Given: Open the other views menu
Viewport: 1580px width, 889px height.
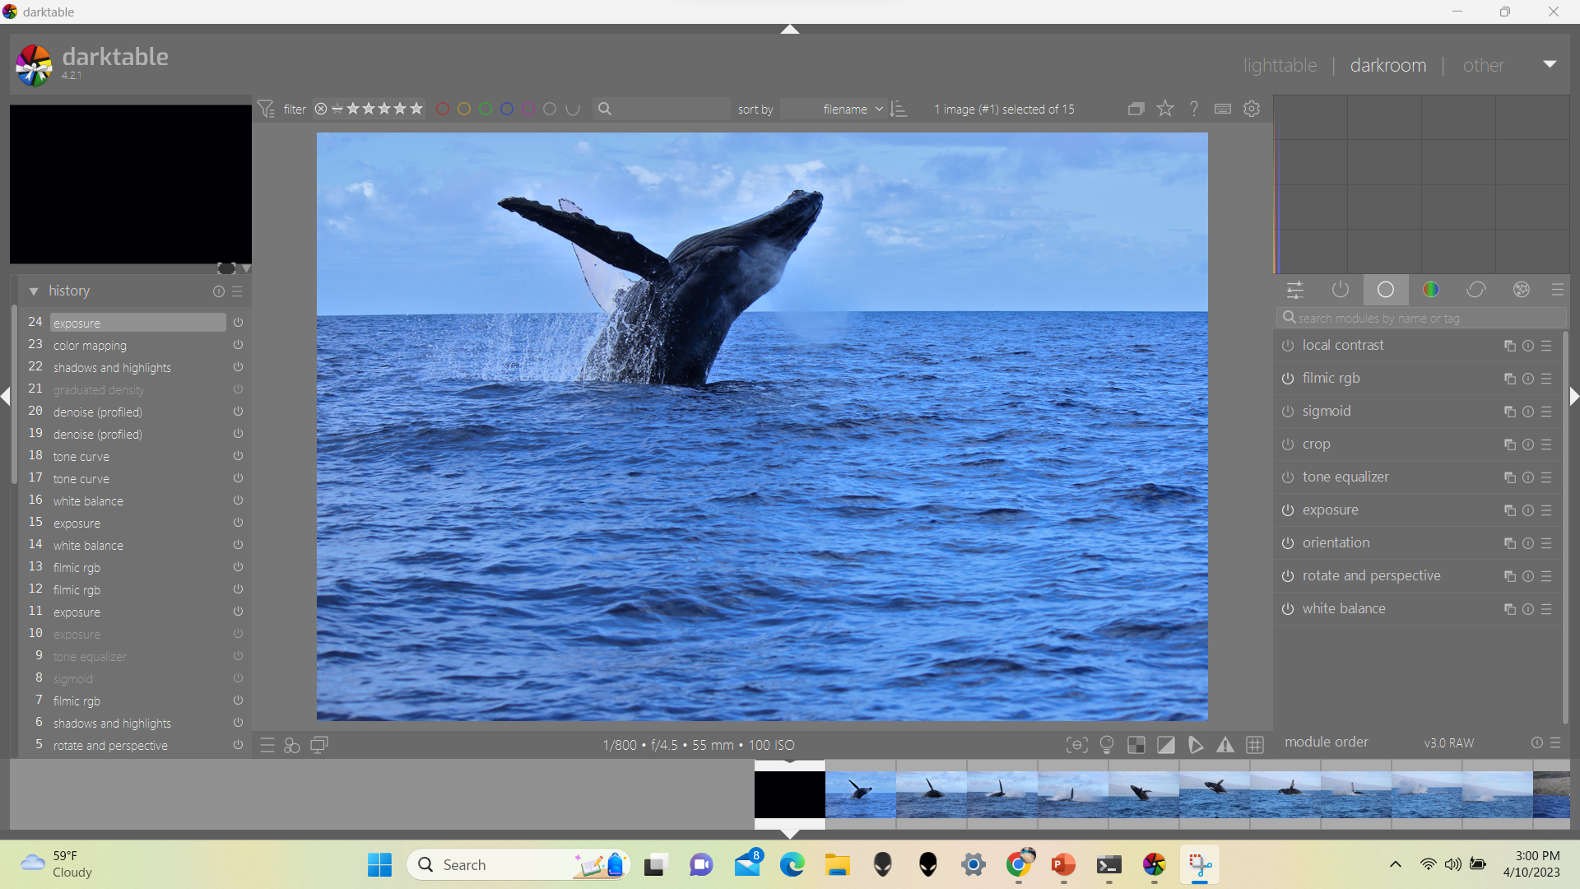Looking at the screenshot, I should click(1483, 65).
